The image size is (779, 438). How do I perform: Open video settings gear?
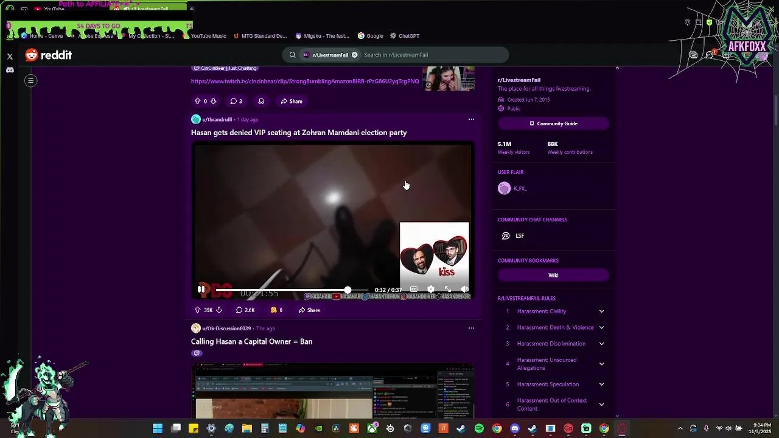click(431, 290)
